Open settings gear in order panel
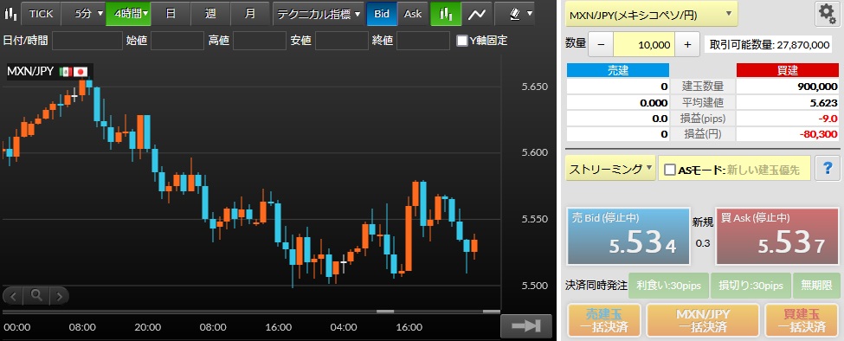 826,14
